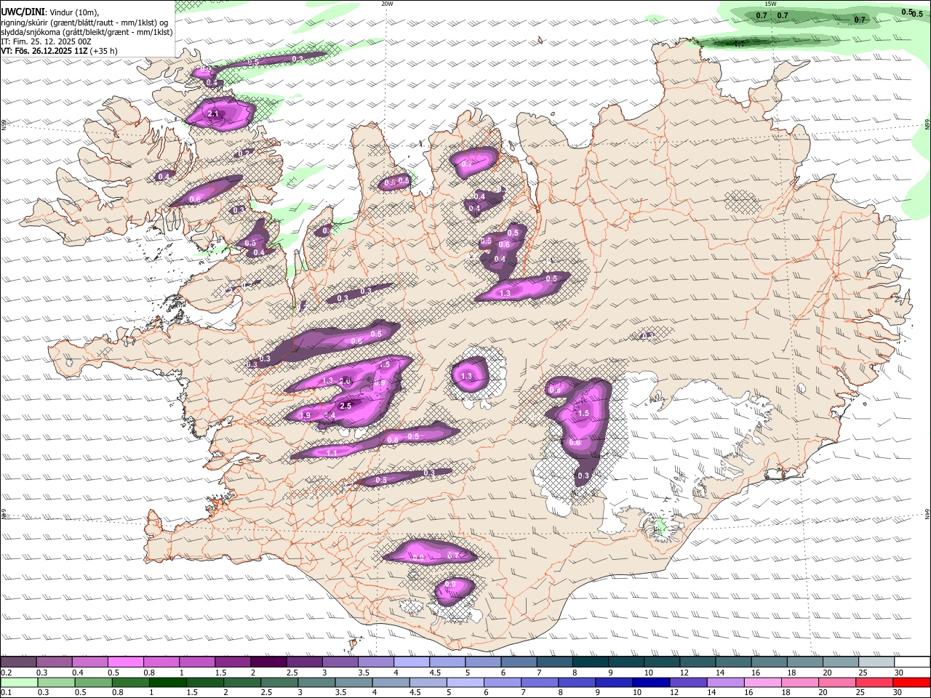Pick lower legend light green swatch between 0.1 and 0.3

pyautogui.click(x=19, y=683)
